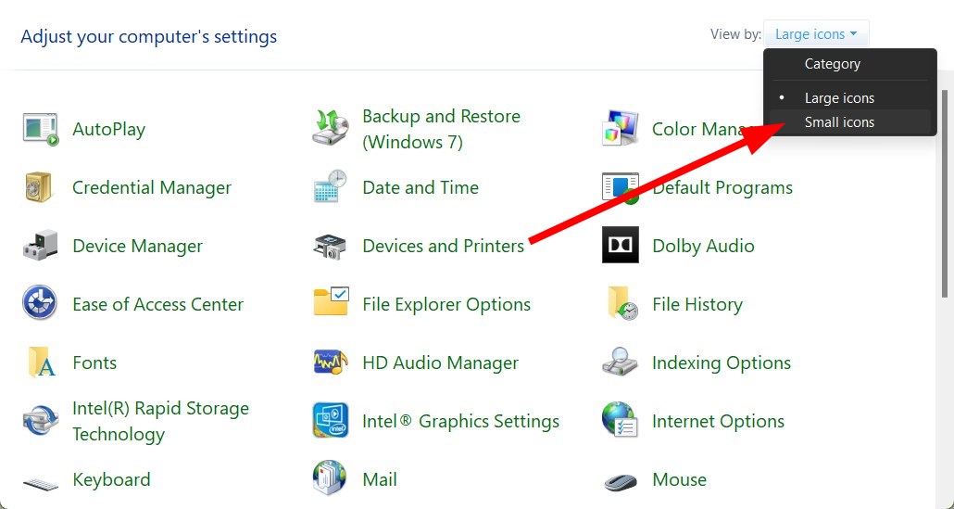Open the Indexing Options link
This screenshot has width=954, height=509.
722,363
